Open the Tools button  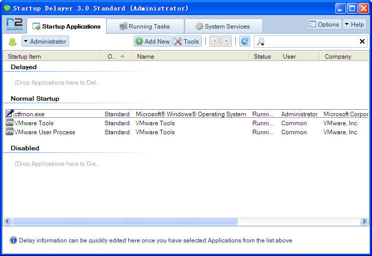point(187,41)
